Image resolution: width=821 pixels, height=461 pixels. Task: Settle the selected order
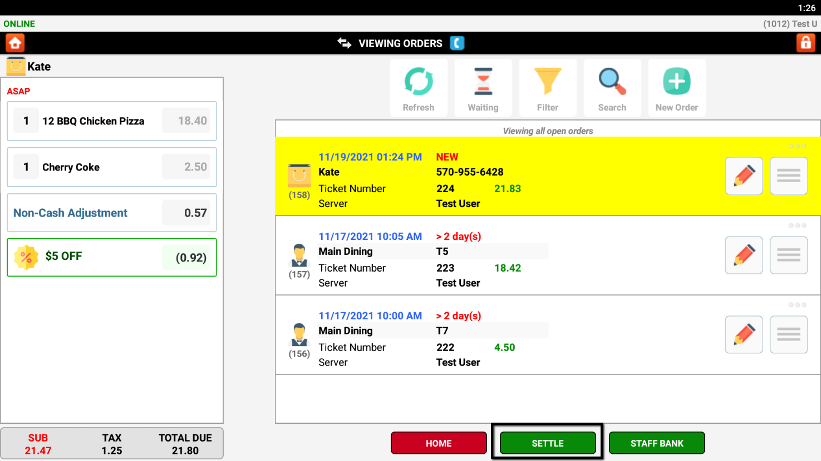coord(548,443)
